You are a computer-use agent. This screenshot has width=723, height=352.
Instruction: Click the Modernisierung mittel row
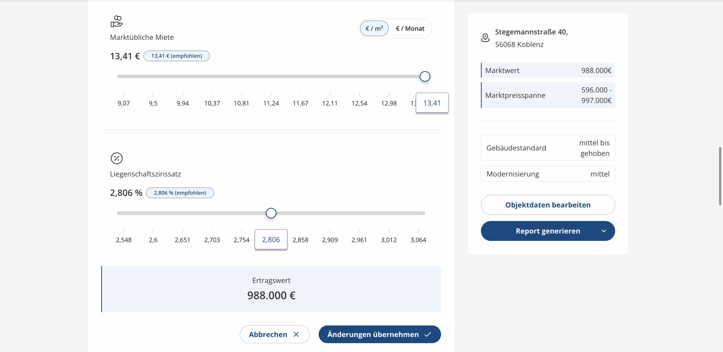pos(548,174)
